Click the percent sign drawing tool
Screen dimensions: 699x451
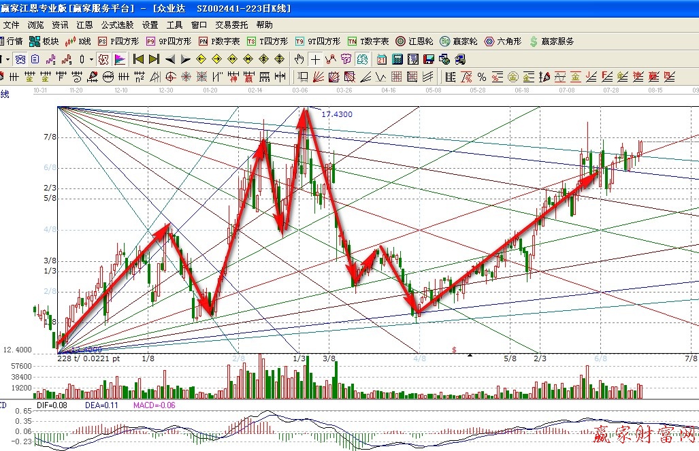[x=481, y=76]
